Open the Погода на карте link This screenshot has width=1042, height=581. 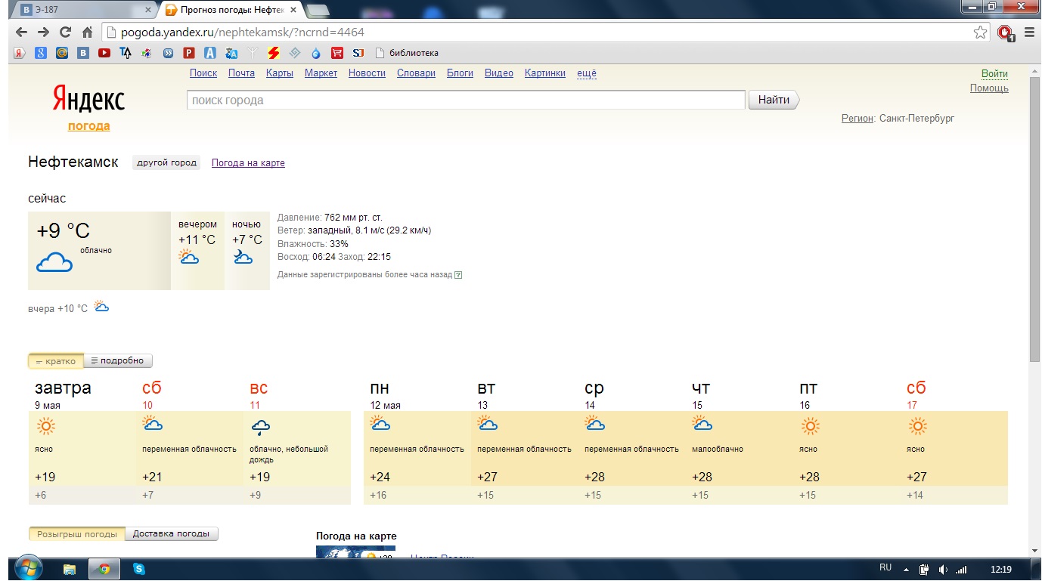(248, 162)
